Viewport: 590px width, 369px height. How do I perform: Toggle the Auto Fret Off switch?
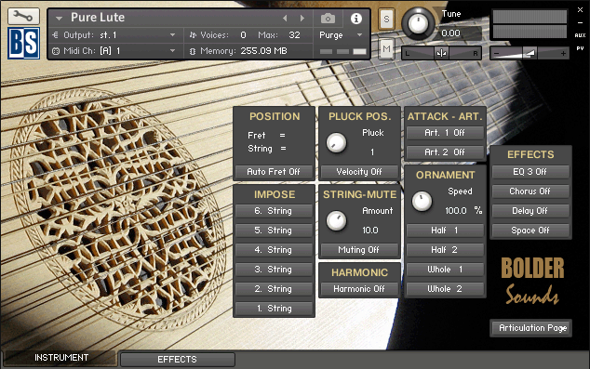pyautogui.click(x=274, y=172)
